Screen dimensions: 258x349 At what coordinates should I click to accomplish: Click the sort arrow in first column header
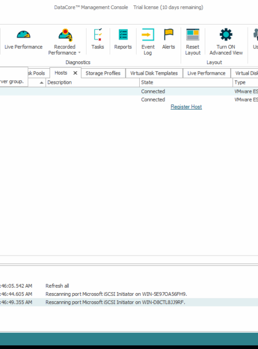pyautogui.click(x=41, y=83)
